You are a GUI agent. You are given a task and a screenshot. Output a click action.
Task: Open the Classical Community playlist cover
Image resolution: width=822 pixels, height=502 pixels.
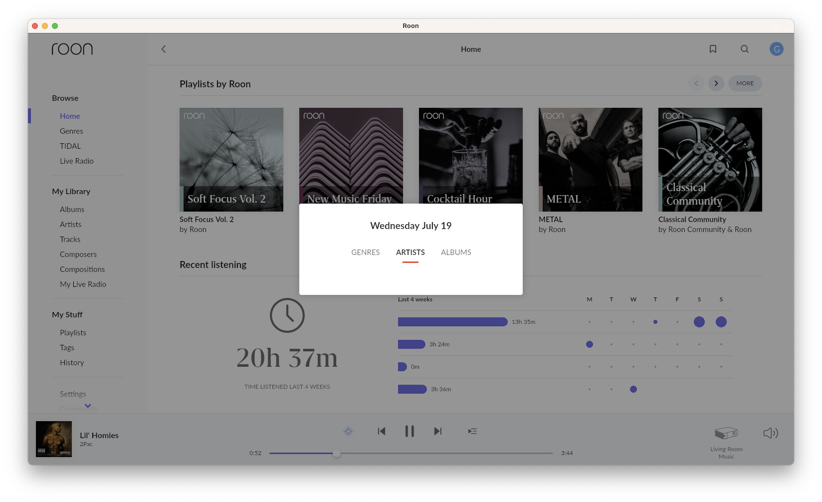710,160
